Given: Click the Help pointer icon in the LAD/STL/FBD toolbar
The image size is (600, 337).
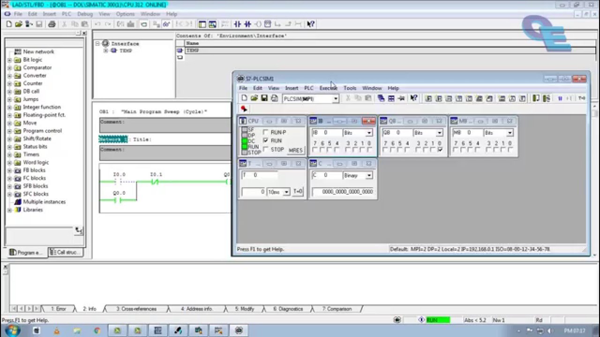Looking at the screenshot, I should click(310, 24).
